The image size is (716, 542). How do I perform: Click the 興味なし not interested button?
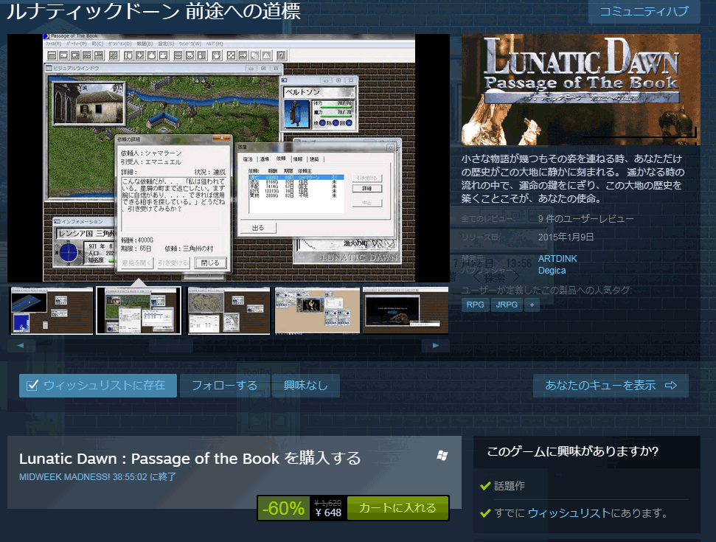[305, 386]
